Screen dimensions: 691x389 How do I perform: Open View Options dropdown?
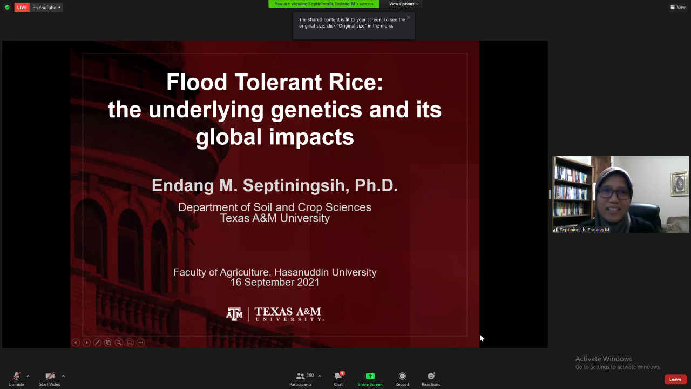pos(404,4)
